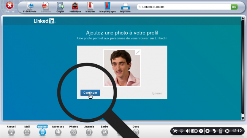Click the undo curved arrow icon
This screenshot has height=138, width=247.
pyautogui.click(x=214, y=131)
